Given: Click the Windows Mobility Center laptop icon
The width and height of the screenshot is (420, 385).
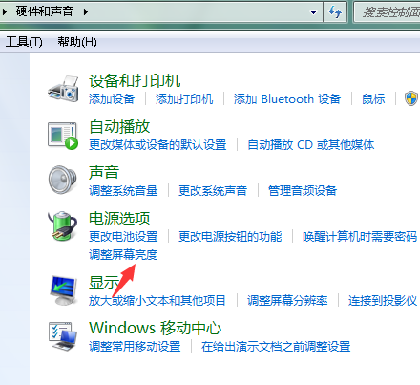Looking at the screenshot, I should [x=63, y=336].
